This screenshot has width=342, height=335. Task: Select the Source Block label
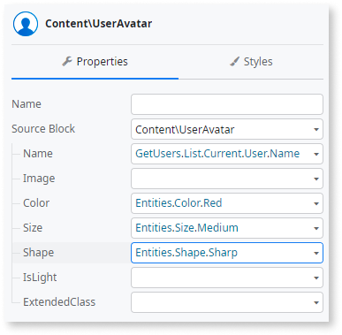43,129
